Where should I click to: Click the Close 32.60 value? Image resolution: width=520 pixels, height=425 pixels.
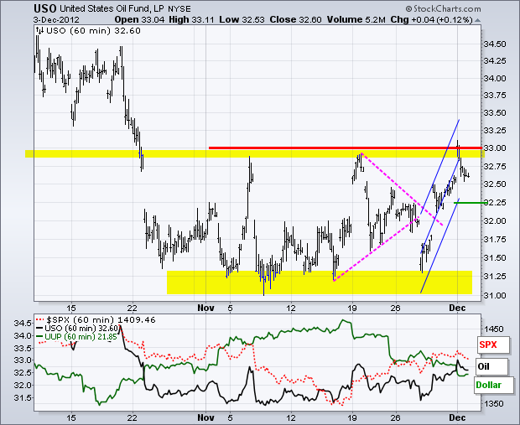point(296,19)
